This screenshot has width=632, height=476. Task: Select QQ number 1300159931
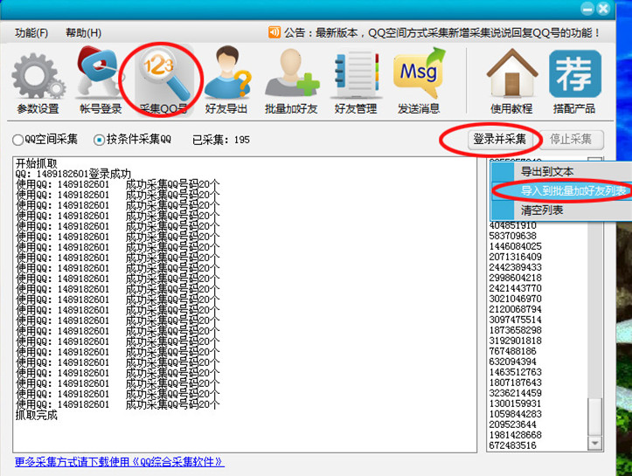(x=515, y=404)
